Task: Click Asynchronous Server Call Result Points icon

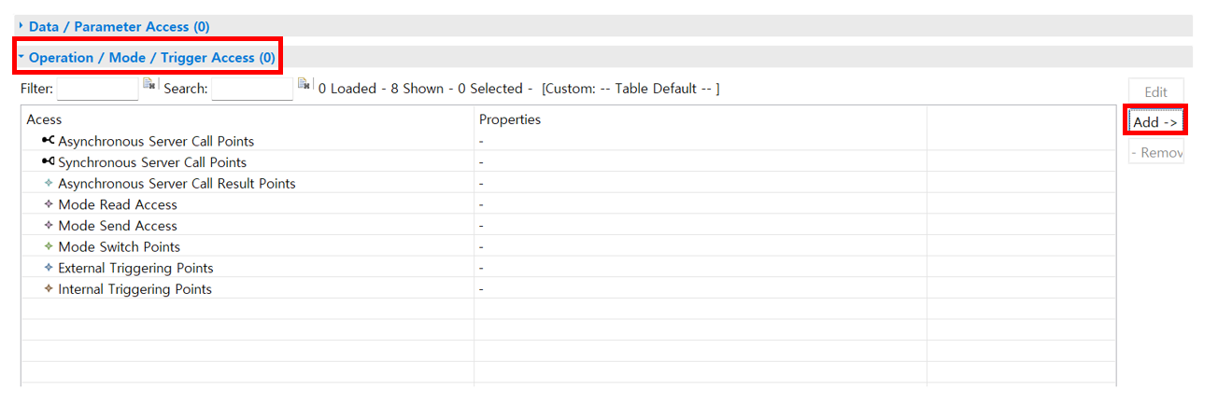Action: [x=49, y=184]
